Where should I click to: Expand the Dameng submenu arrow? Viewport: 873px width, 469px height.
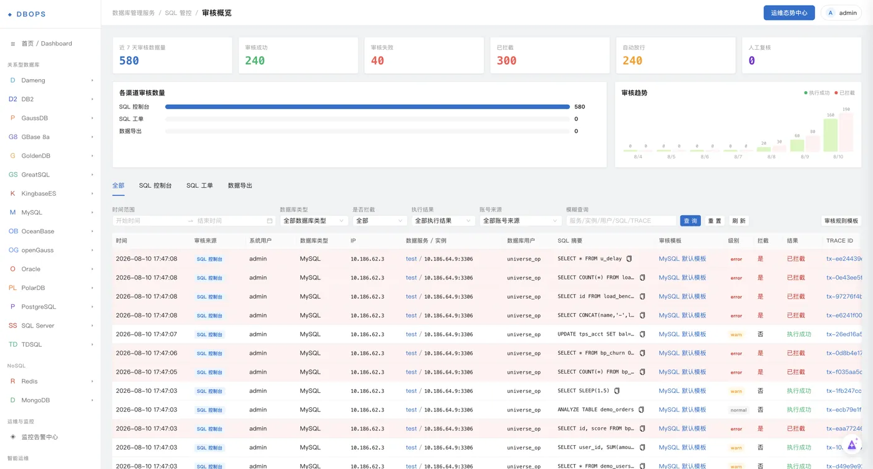click(92, 80)
